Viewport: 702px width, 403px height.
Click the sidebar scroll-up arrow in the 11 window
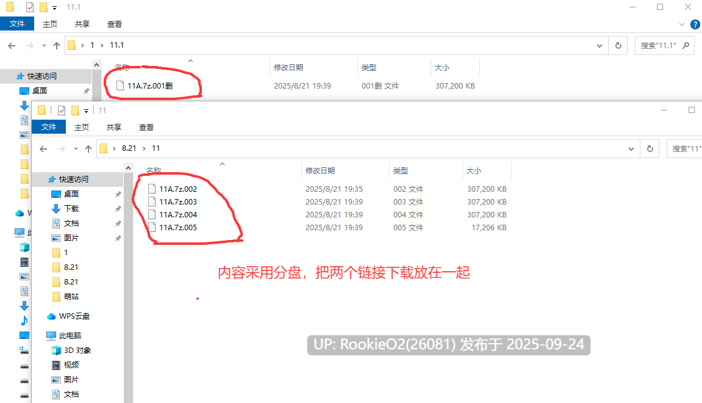(x=129, y=168)
